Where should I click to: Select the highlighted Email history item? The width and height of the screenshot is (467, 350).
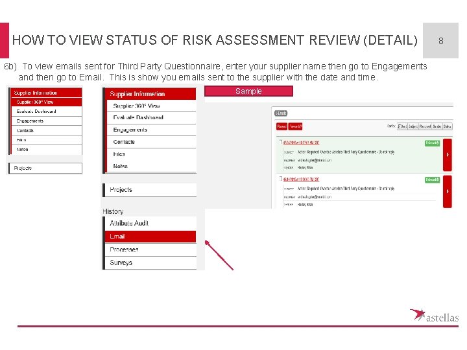tap(150, 237)
